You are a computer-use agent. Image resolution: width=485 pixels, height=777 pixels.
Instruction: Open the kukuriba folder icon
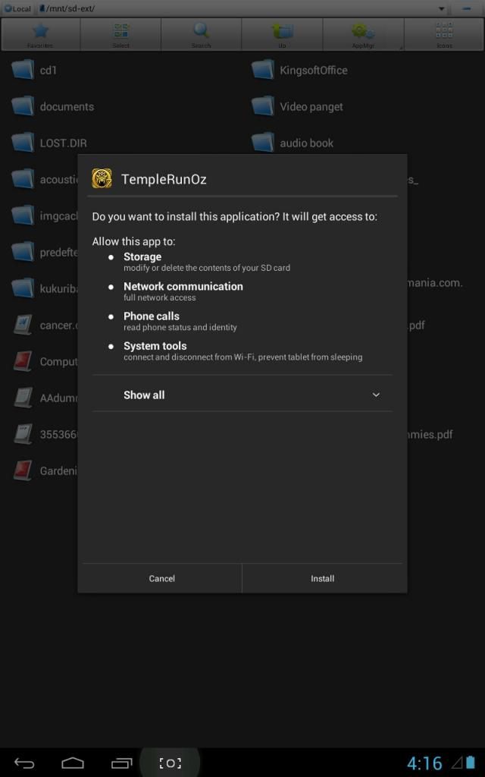[x=23, y=288]
